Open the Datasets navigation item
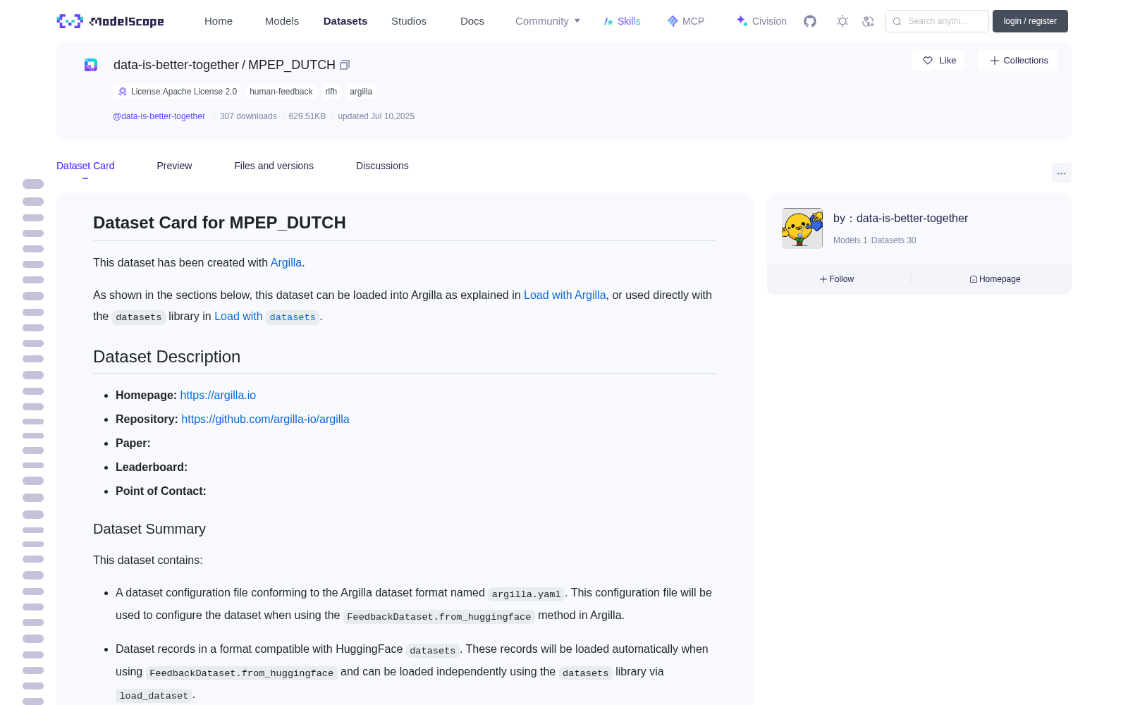The width and height of the screenshot is (1128, 705). point(345,21)
